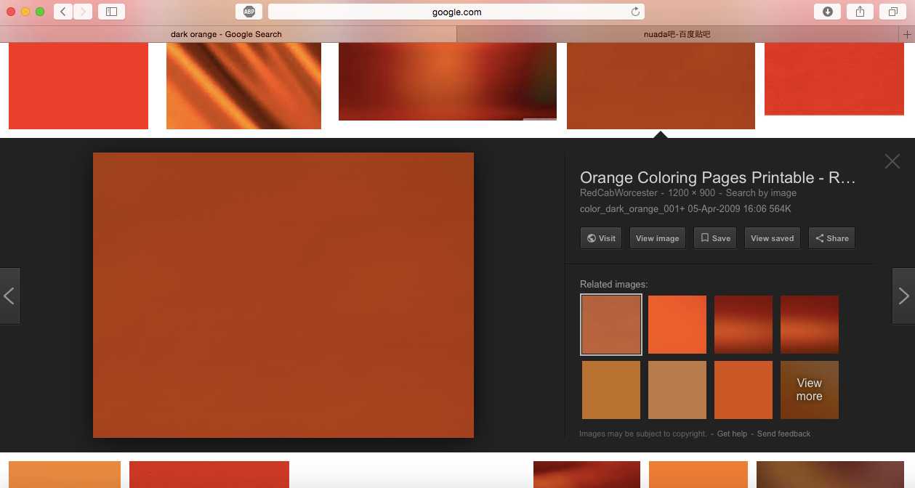The width and height of the screenshot is (915, 488).
Task: Open the RedCabWorcester source link
Action: click(x=618, y=193)
